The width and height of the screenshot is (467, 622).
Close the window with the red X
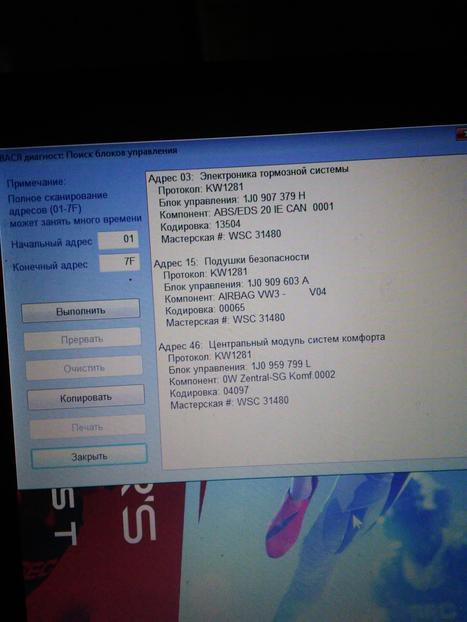[x=461, y=134]
